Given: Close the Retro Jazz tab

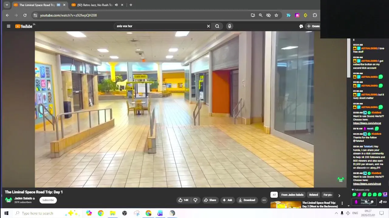Looking at the screenshot, I should tap(122, 5).
